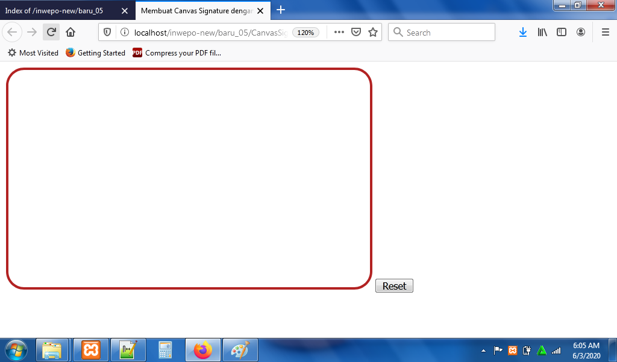Show site information icon

[x=124, y=33]
